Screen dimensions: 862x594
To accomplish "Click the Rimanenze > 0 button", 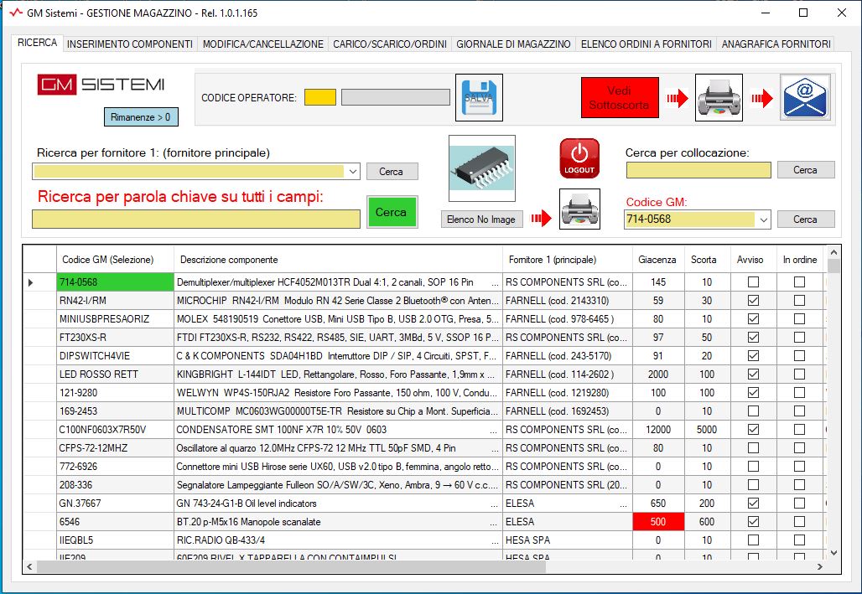I will point(141,117).
